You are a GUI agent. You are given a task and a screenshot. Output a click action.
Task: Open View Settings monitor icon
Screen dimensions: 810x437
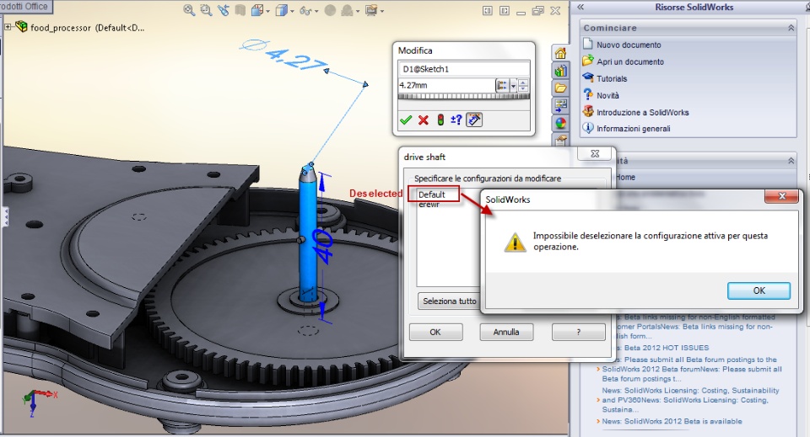point(371,10)
